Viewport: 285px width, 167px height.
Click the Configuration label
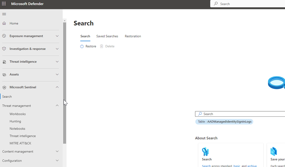tap(12, 161)
